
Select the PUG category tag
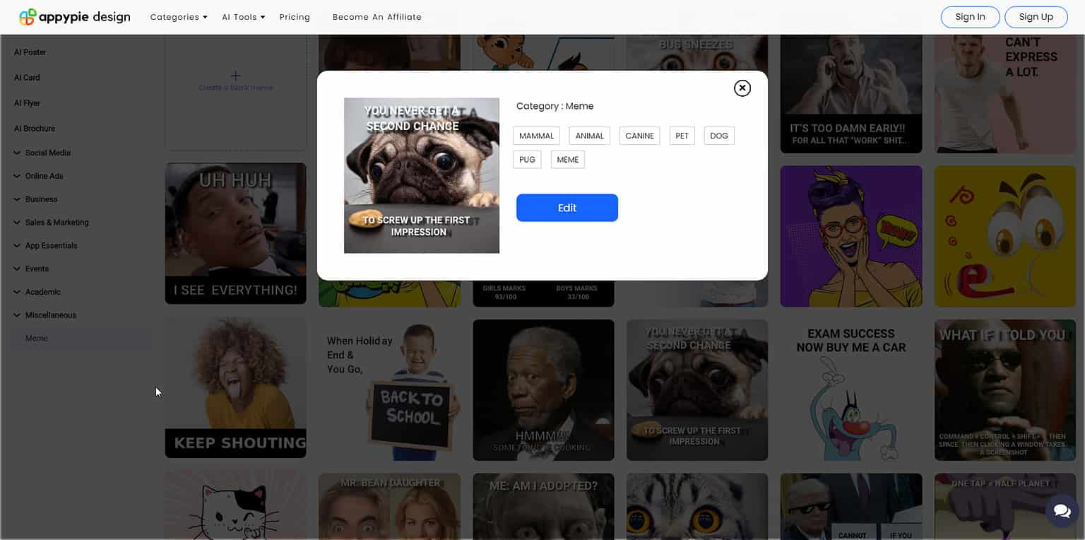point(527,159)
